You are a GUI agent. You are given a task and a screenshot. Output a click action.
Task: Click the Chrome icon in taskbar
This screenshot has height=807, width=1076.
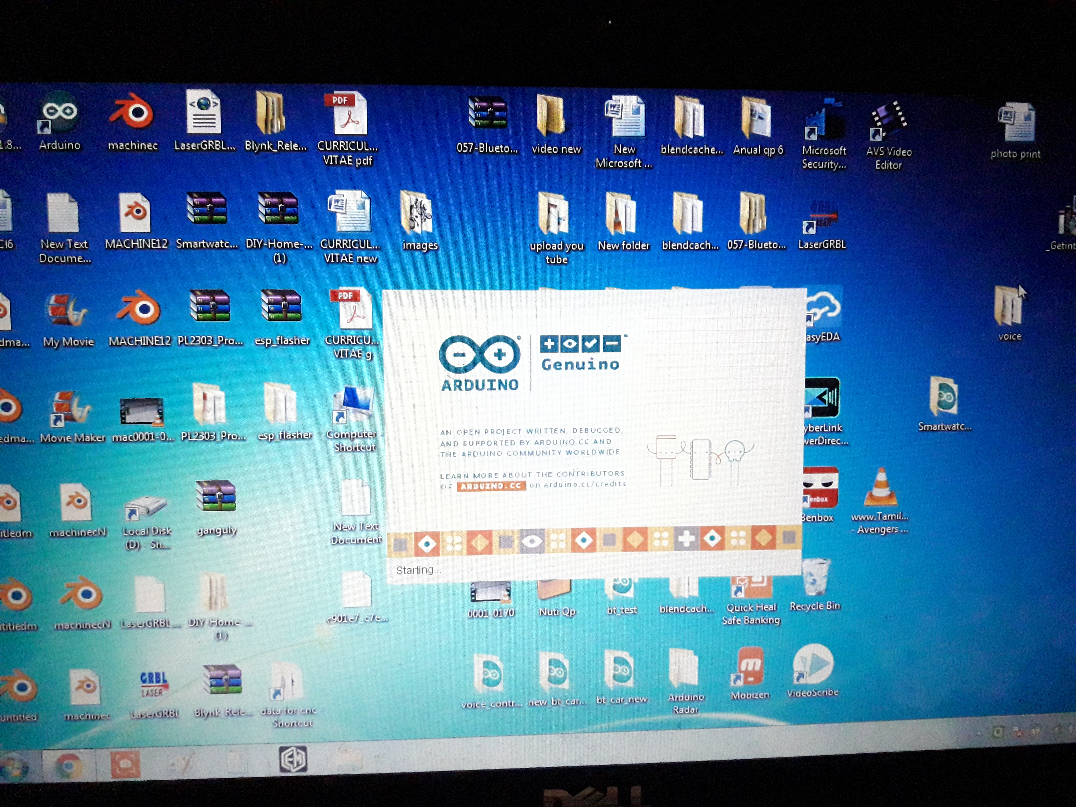(x=69, y=766)
